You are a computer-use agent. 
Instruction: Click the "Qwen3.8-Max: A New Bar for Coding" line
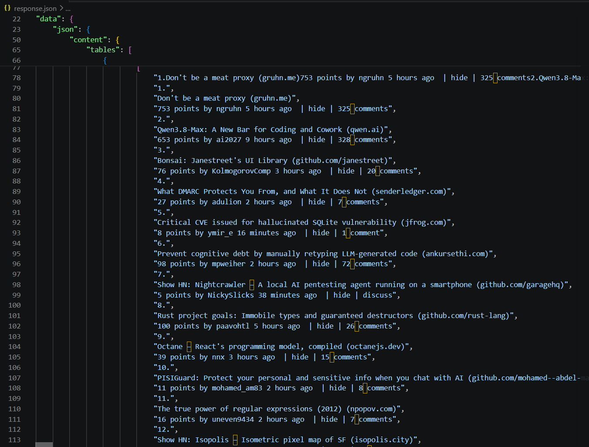point(273,130)
